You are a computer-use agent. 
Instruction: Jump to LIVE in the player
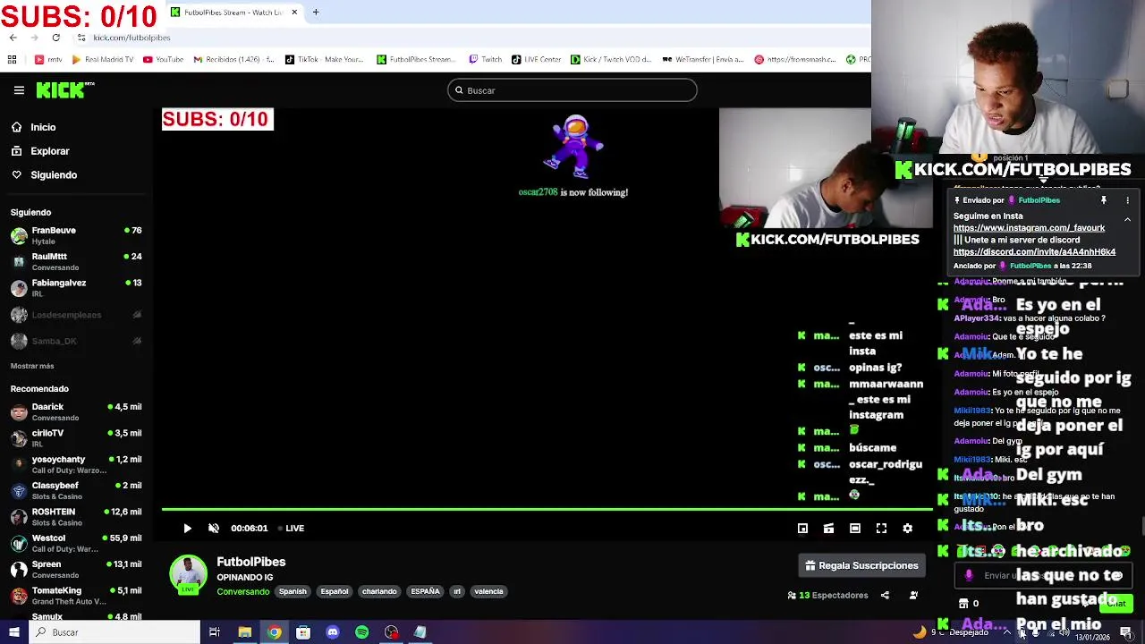pos(291,529)
